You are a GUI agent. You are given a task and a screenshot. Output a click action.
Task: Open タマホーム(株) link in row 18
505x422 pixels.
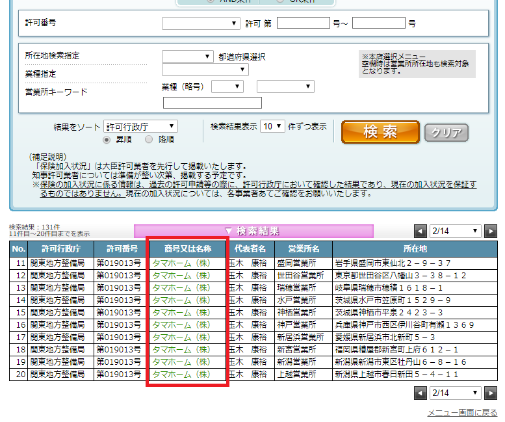point(181,350)
